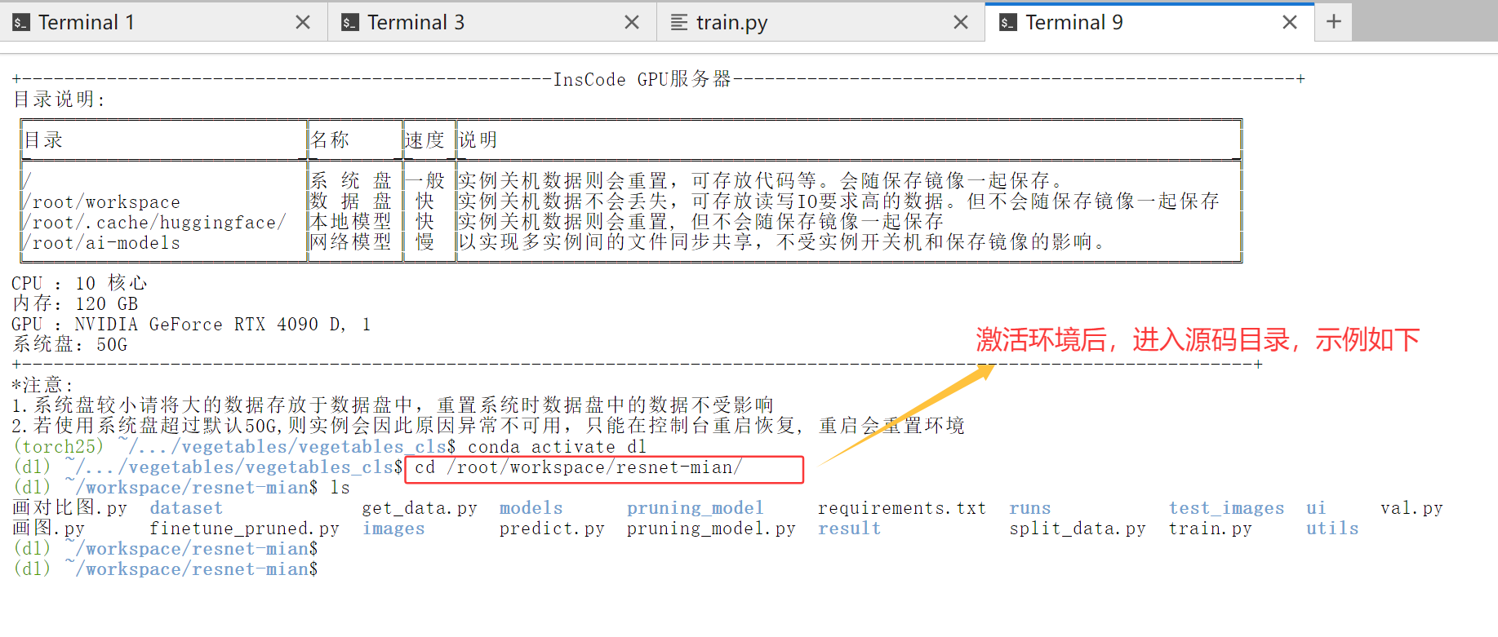
Task: Click 'predict.py' in the file listing
Action: pos(553,529)
